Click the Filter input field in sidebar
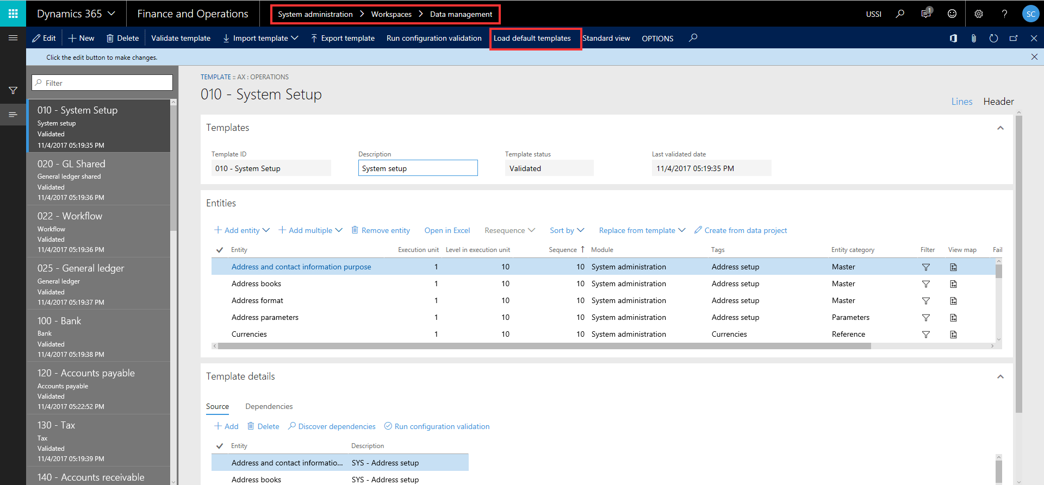The width and height of the screenshot is (1044, 485). point(102,83)
